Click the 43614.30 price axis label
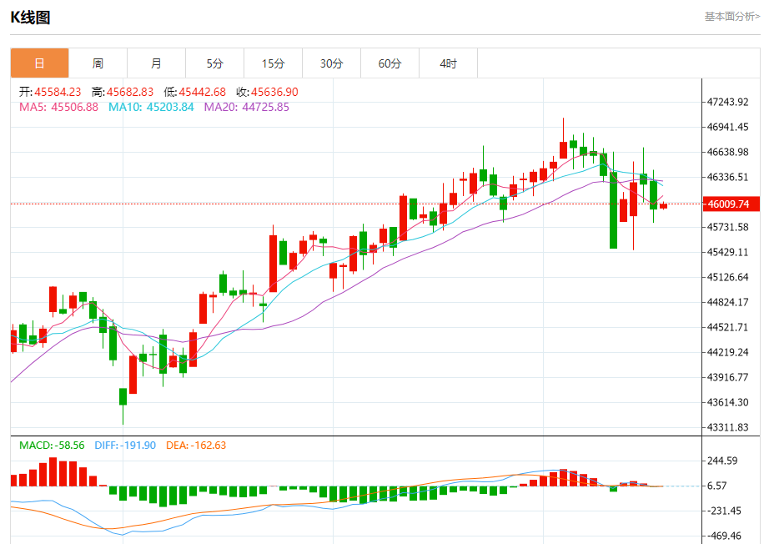Image resolution: width=769 pixels, height=544 pixels. pos(728,402)
